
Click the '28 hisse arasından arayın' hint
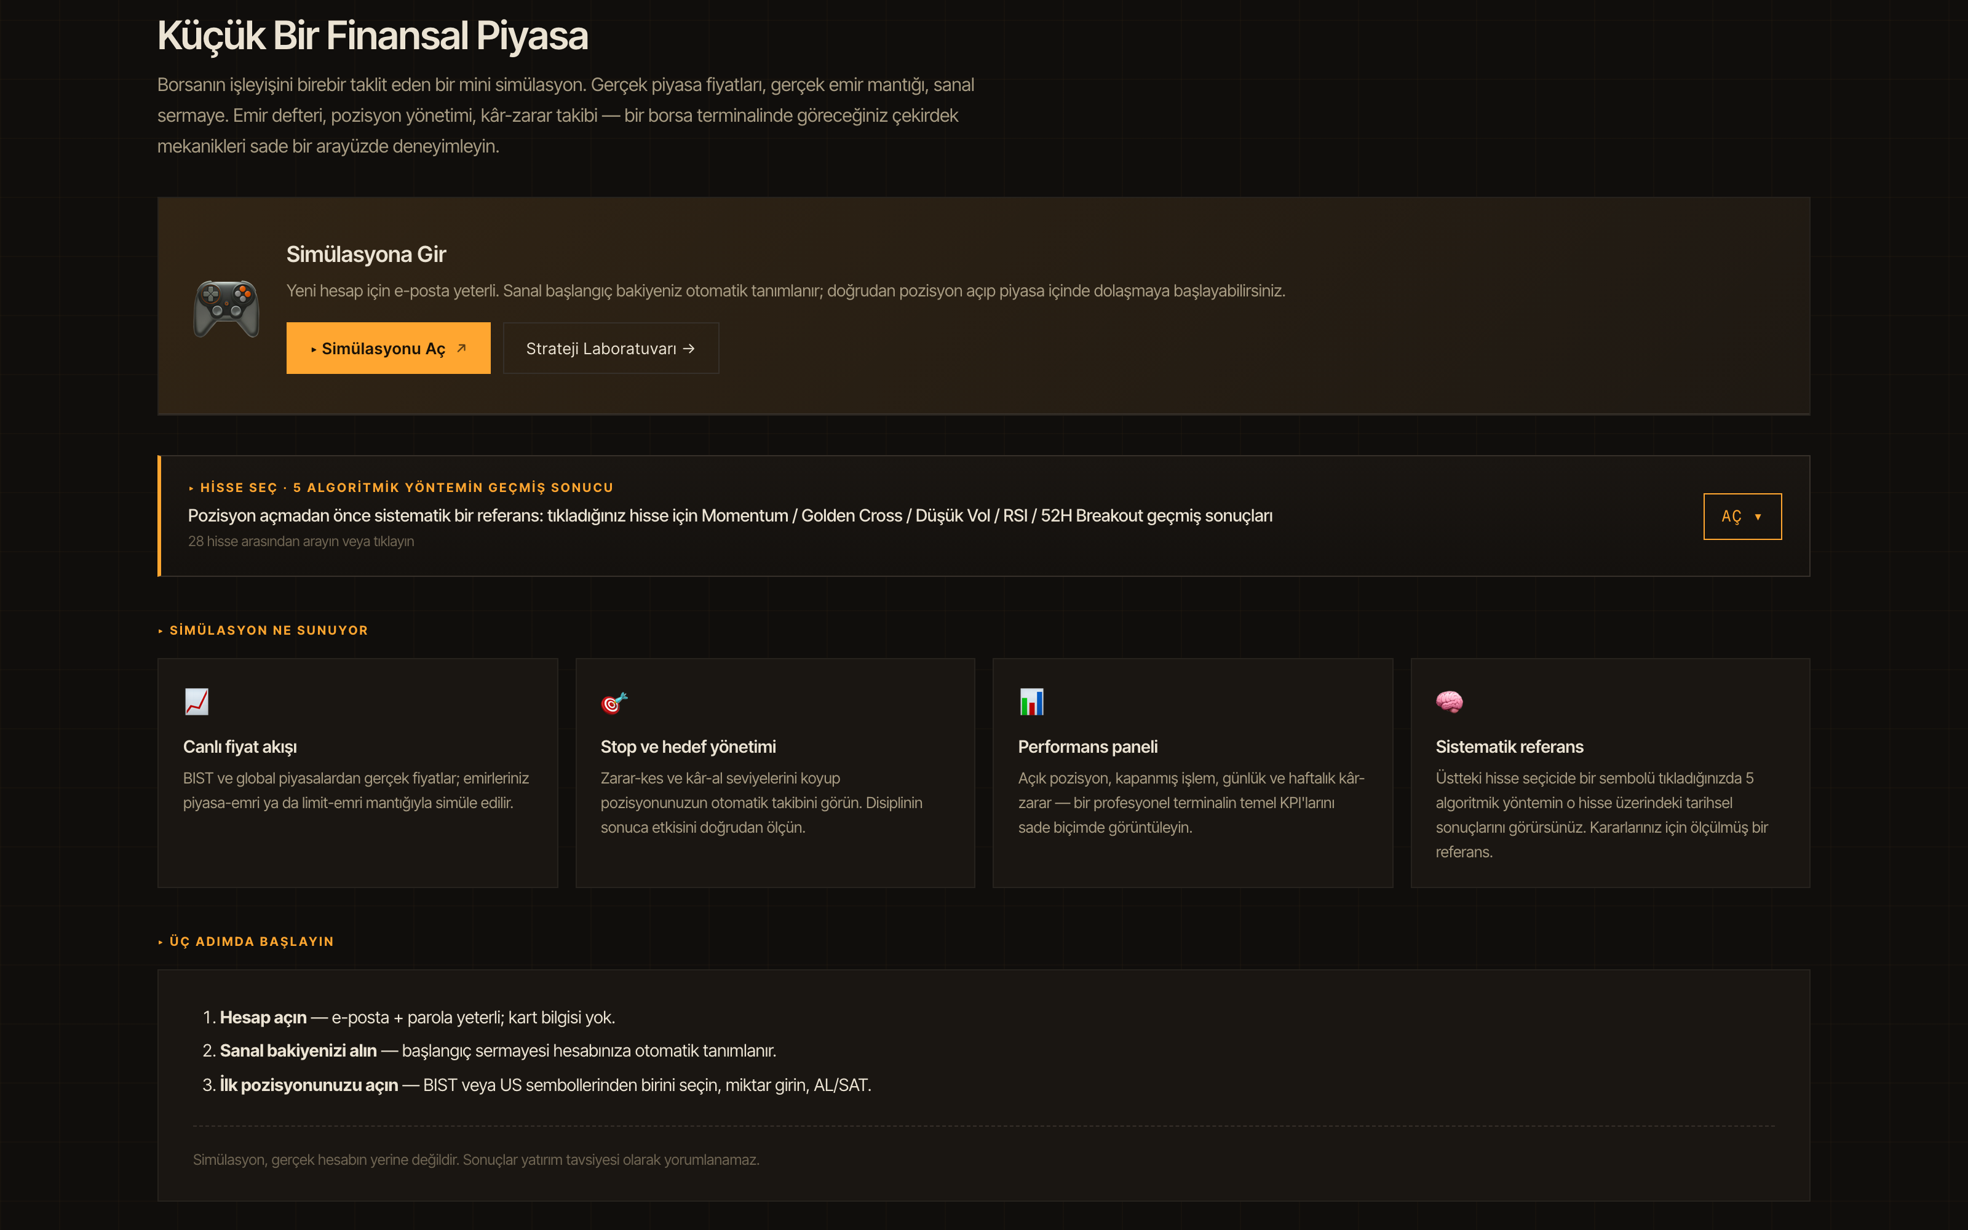click(301, 541)
